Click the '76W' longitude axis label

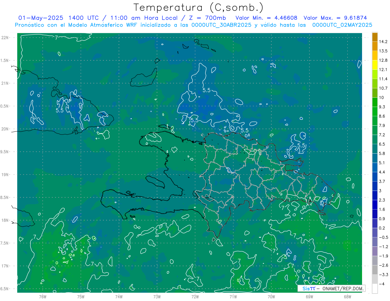pos(43,297)
